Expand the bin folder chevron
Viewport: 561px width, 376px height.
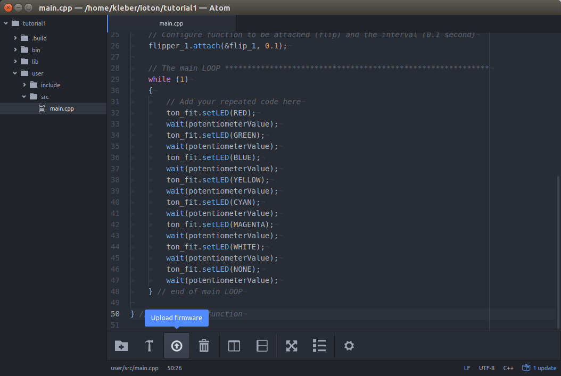tap(15, 49)
